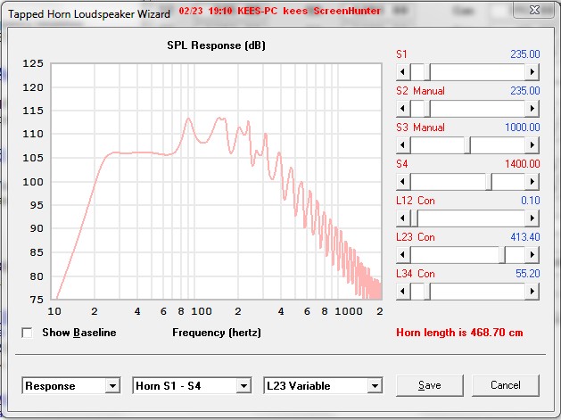Click the L12 Con slider thumb
This screenshot has width=561, height=420.
click(415, 218)
